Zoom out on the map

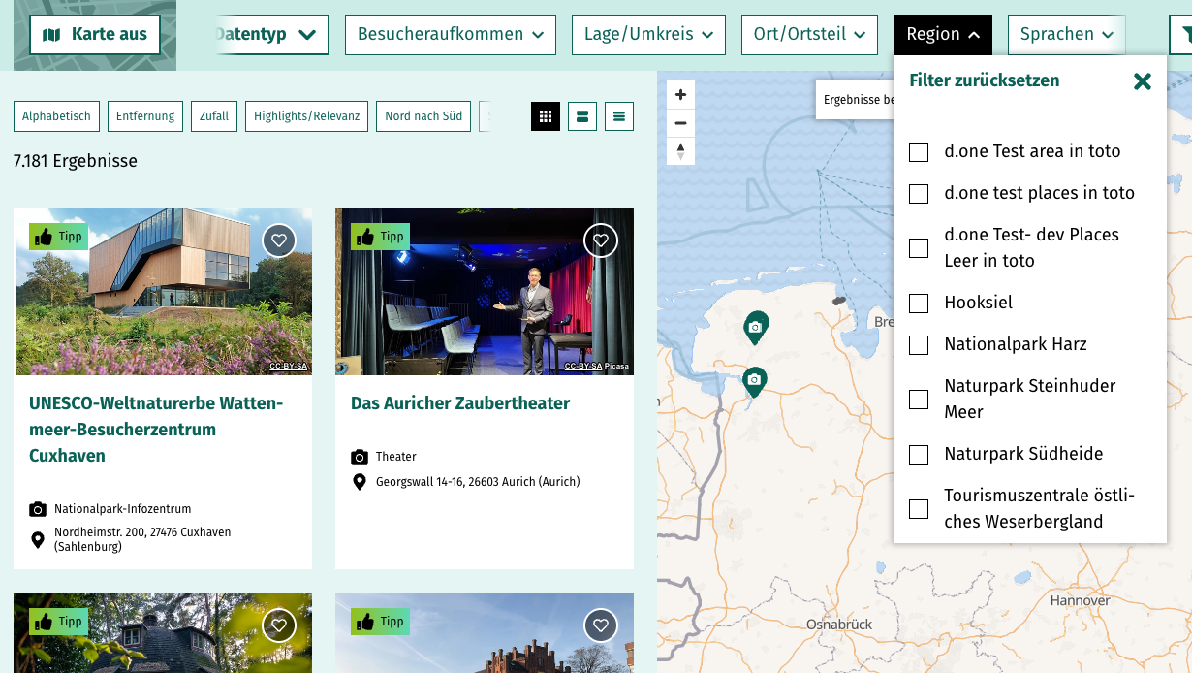pos(680,123)
